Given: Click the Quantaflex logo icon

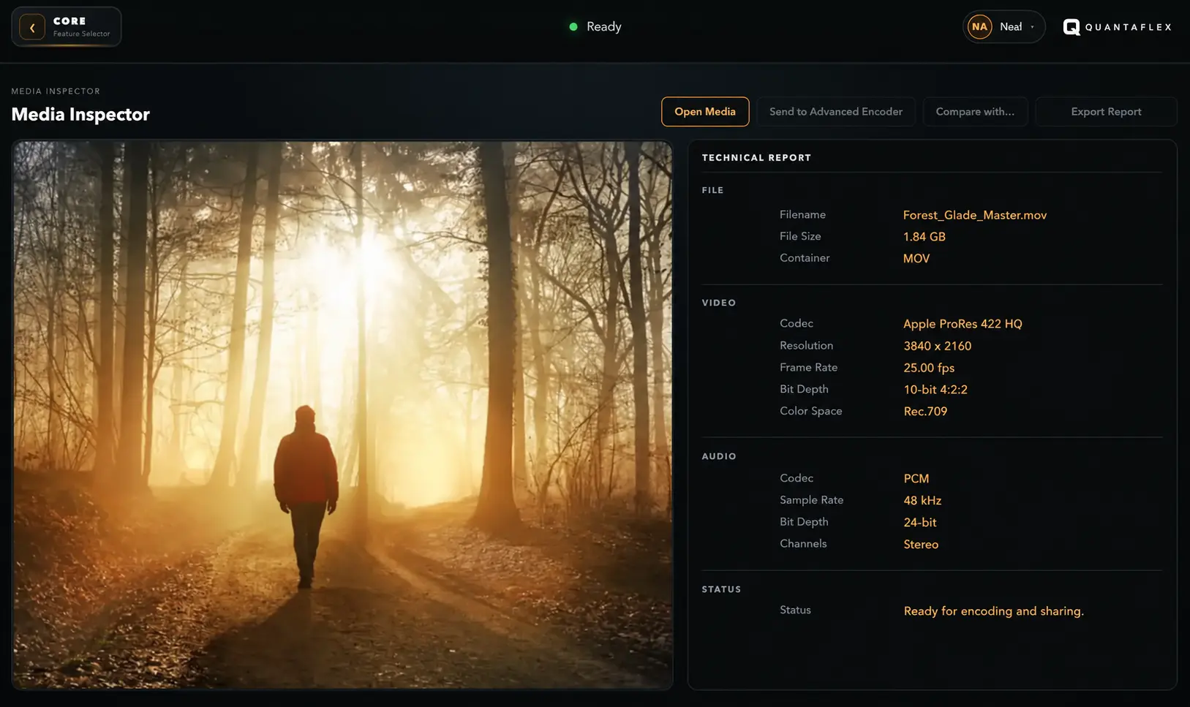Looking at the screenshot, I should 1071,27.
